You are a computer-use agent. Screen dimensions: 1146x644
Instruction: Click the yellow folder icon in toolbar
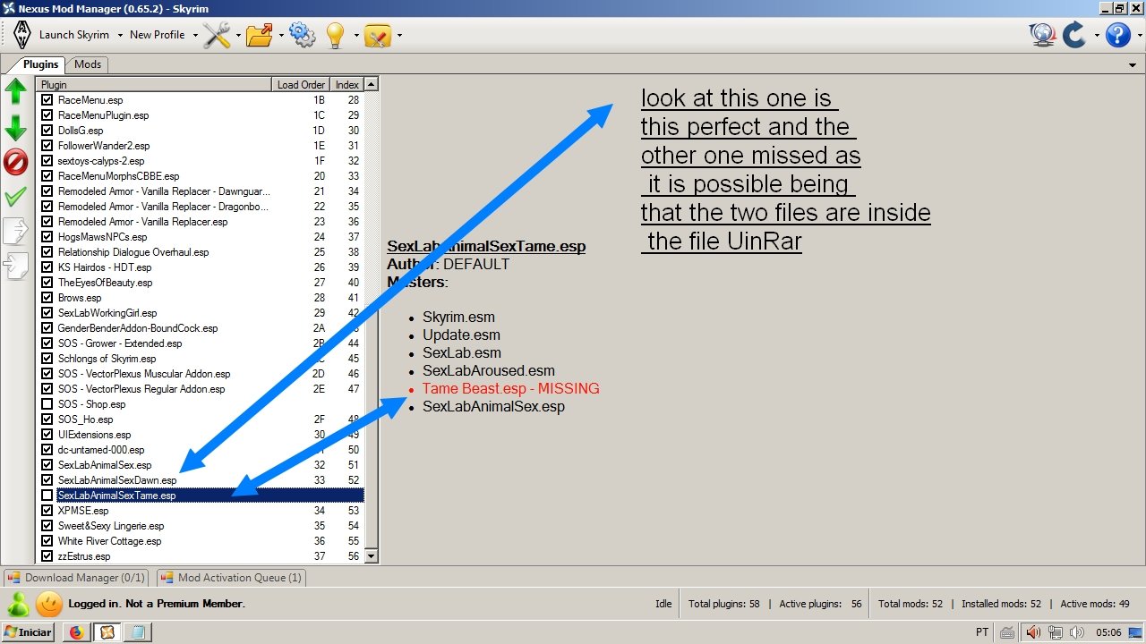(260, 35)
